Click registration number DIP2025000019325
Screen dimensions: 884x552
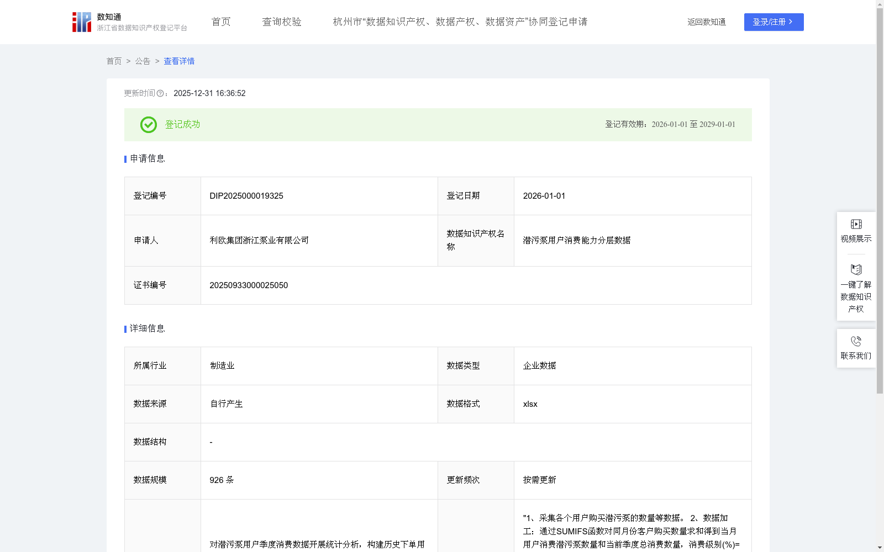click(x=246, y=196)
